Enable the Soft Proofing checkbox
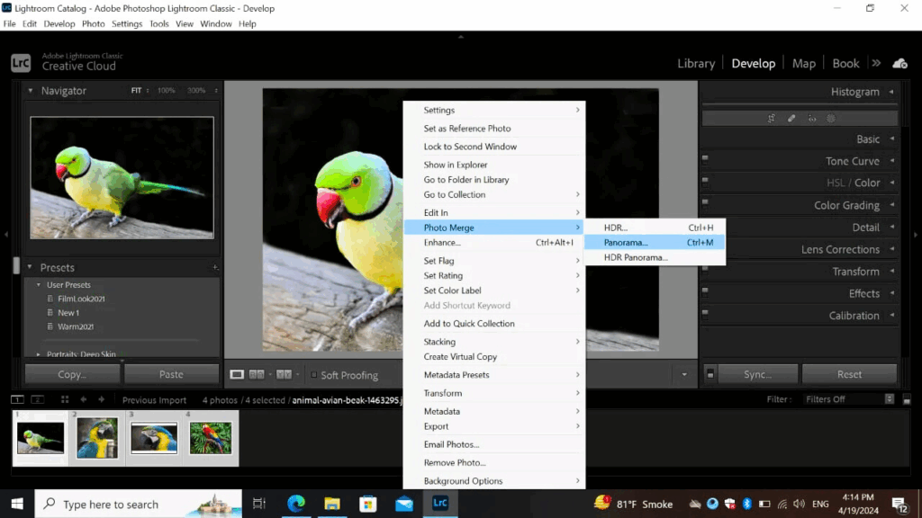Screen dimensions: 922x518 click(x=313, y=375)
